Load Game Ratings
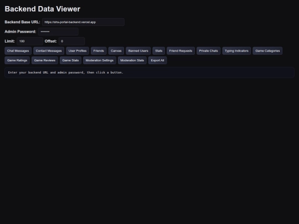This screenshot has width=299, height=224. point(17,60)
